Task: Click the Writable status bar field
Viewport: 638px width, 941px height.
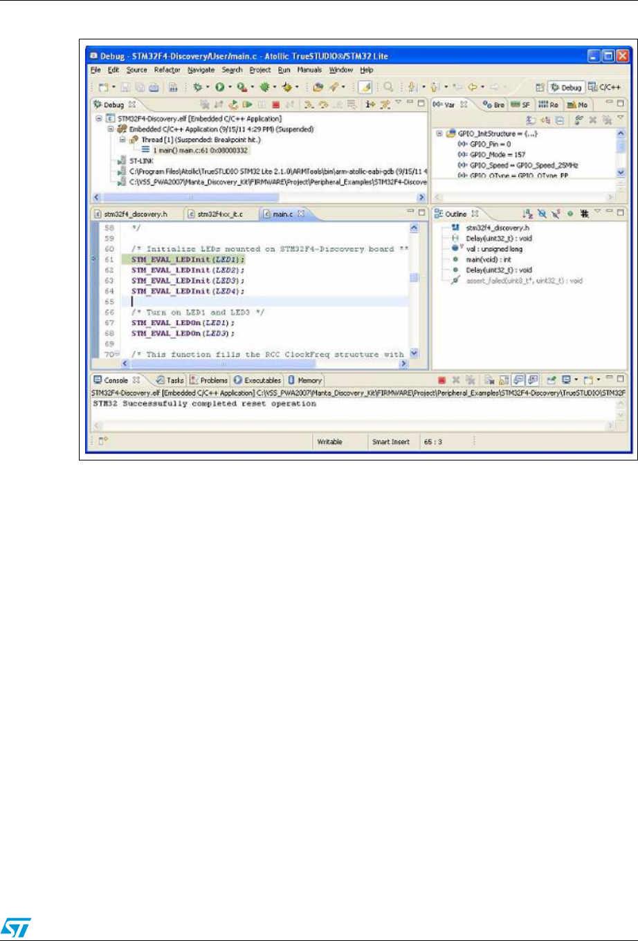Action: click(330, 442)
